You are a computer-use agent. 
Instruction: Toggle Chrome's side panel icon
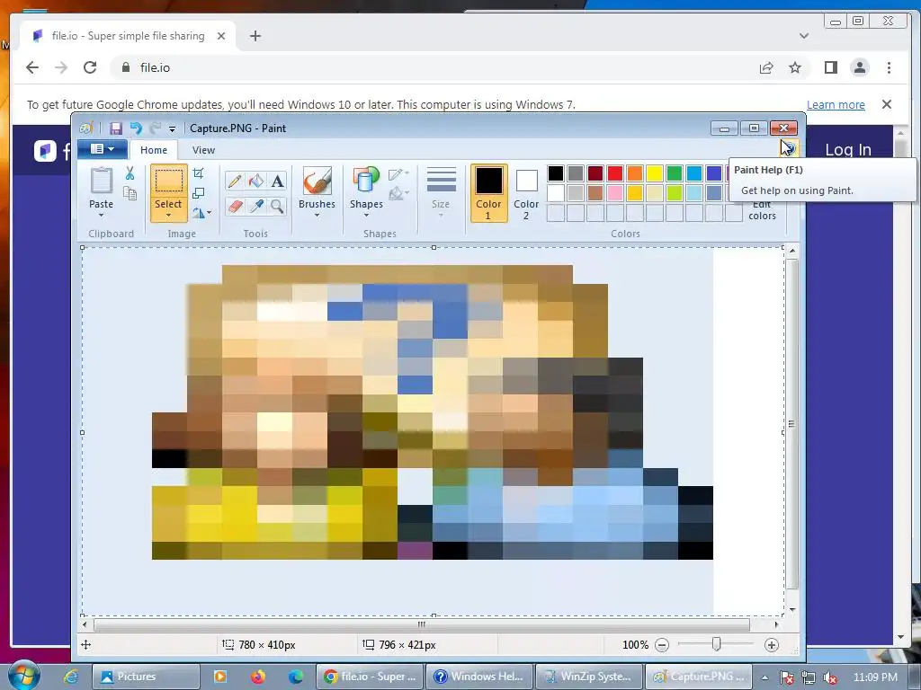coord(830,67)
